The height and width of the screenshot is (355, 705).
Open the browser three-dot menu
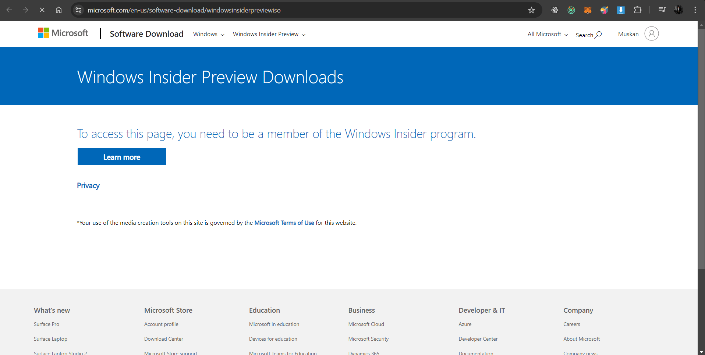pos(695,10)
